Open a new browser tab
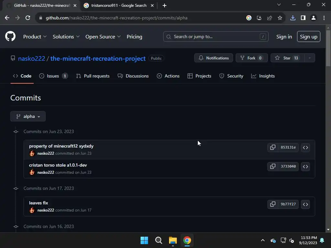The width and height of the screenshot is (331, 248). [x=165, y=5]
